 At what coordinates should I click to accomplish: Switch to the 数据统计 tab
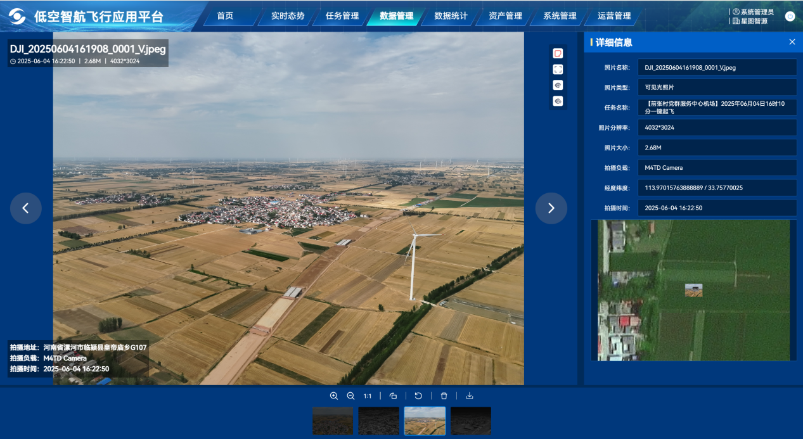(x=451, y=16)
